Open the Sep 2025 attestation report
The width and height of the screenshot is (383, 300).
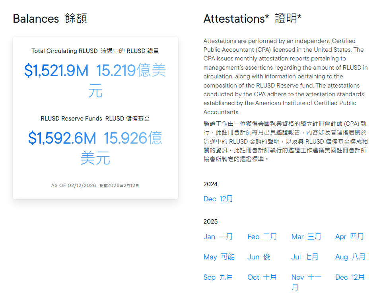point(218,277)
